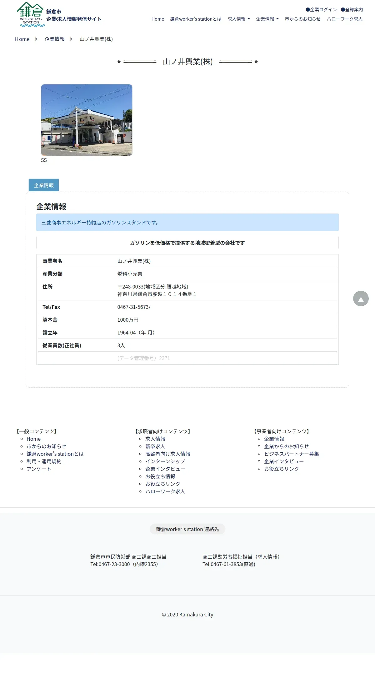Open お役立ちリンク under 事業者向けコンテンツ
The image size is (375, 678).
[282, 469]
